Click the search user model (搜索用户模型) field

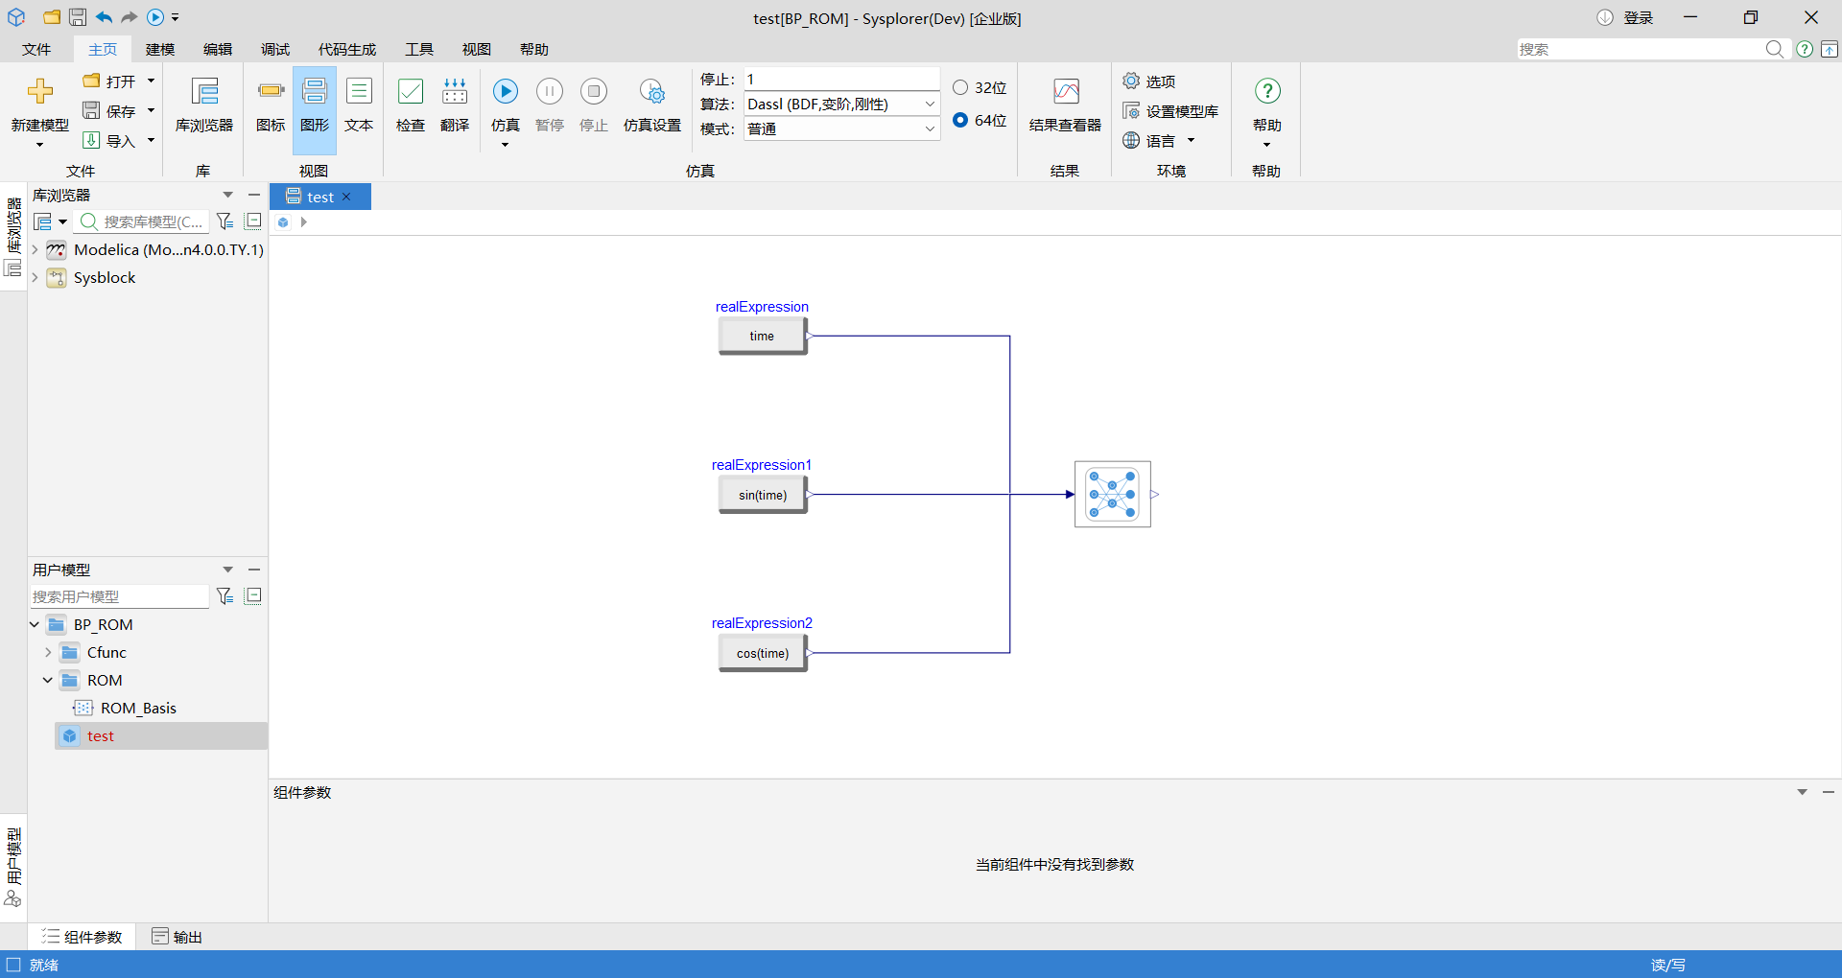coord(119,596)
